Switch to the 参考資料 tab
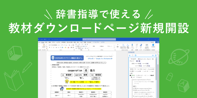The width and height of the screenshot is (197, 98). [x=64, y=42]
